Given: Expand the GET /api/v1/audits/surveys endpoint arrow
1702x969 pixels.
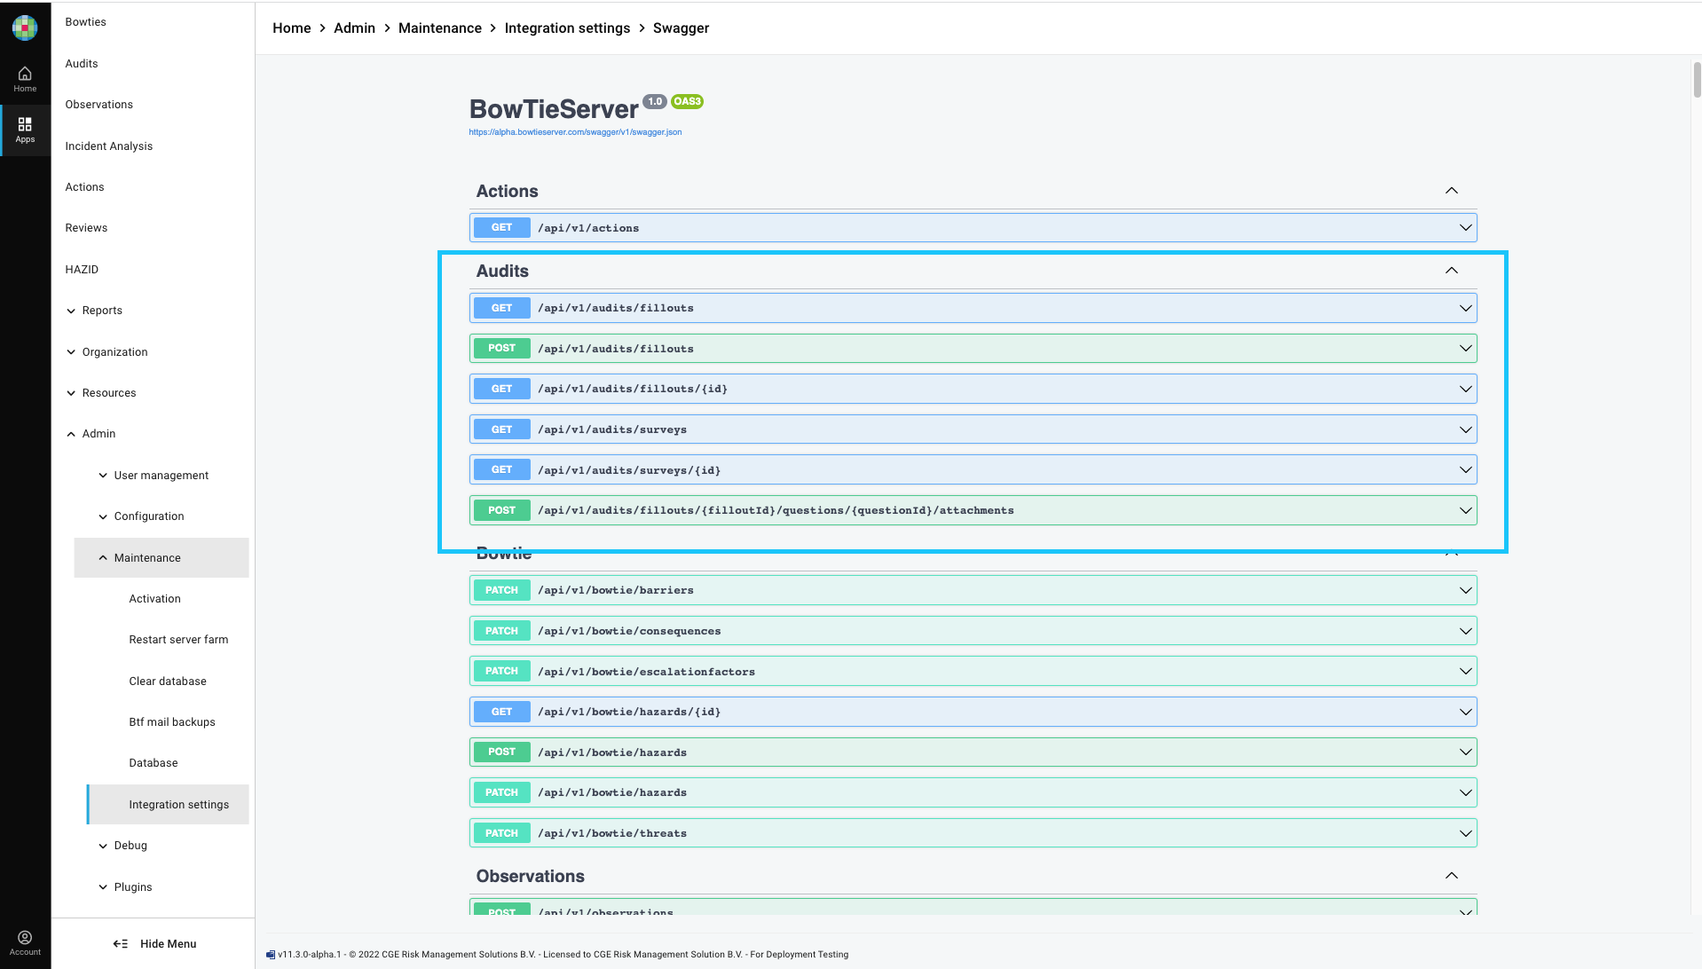Looking at the screenshot, I should [x=1465, y=429].
